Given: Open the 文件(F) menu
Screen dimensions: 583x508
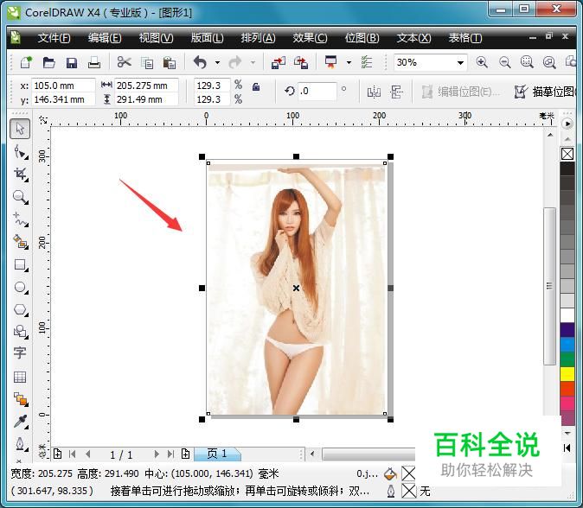Looking at the screenshot, I should click(54, 38).
